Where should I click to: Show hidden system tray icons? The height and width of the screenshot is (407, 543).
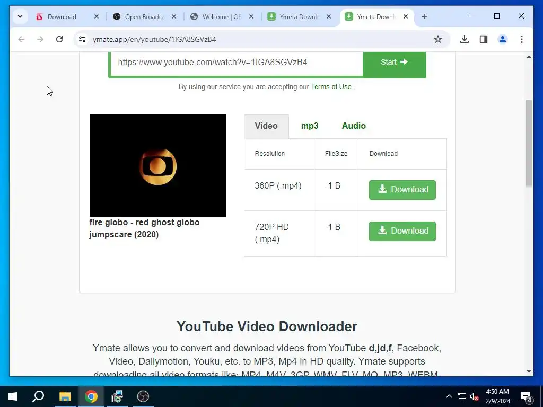click(449, 396)
